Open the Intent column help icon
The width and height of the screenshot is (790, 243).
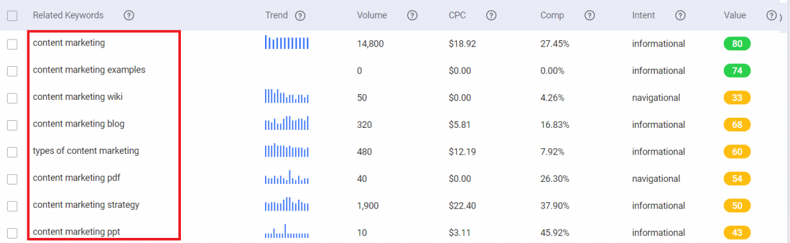tap(680, 15)
